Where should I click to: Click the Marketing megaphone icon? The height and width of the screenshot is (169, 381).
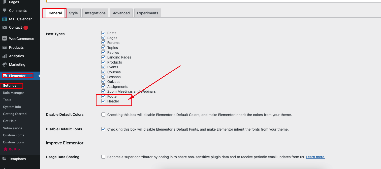(x=5, y=65)
